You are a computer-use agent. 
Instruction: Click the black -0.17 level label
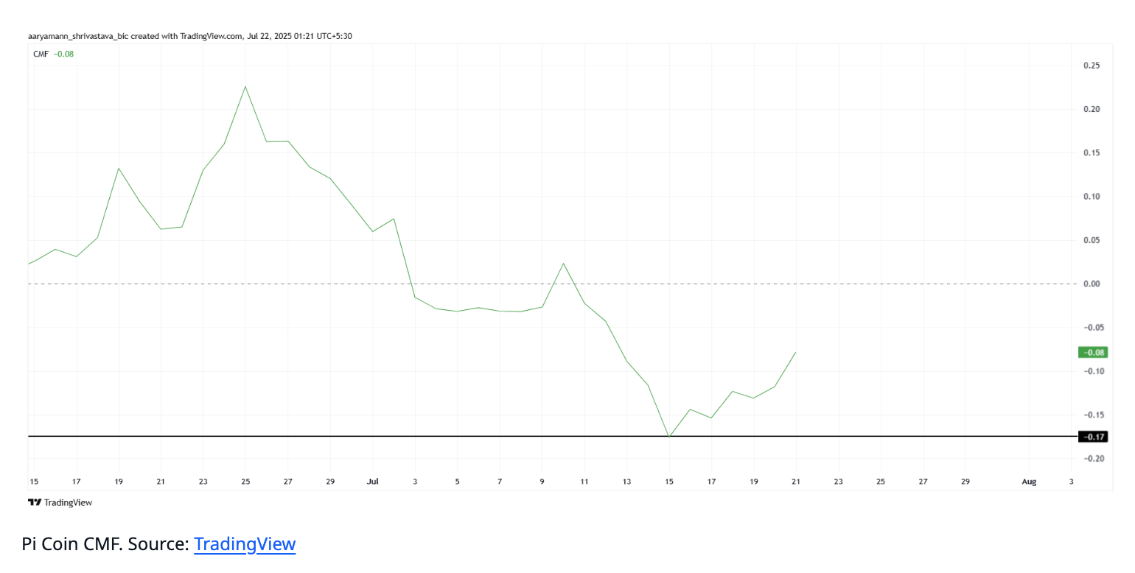pyautogui.click(x=1094, y=437)
